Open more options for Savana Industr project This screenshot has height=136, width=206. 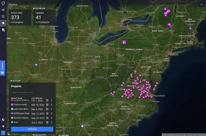[x=52, y=118]
